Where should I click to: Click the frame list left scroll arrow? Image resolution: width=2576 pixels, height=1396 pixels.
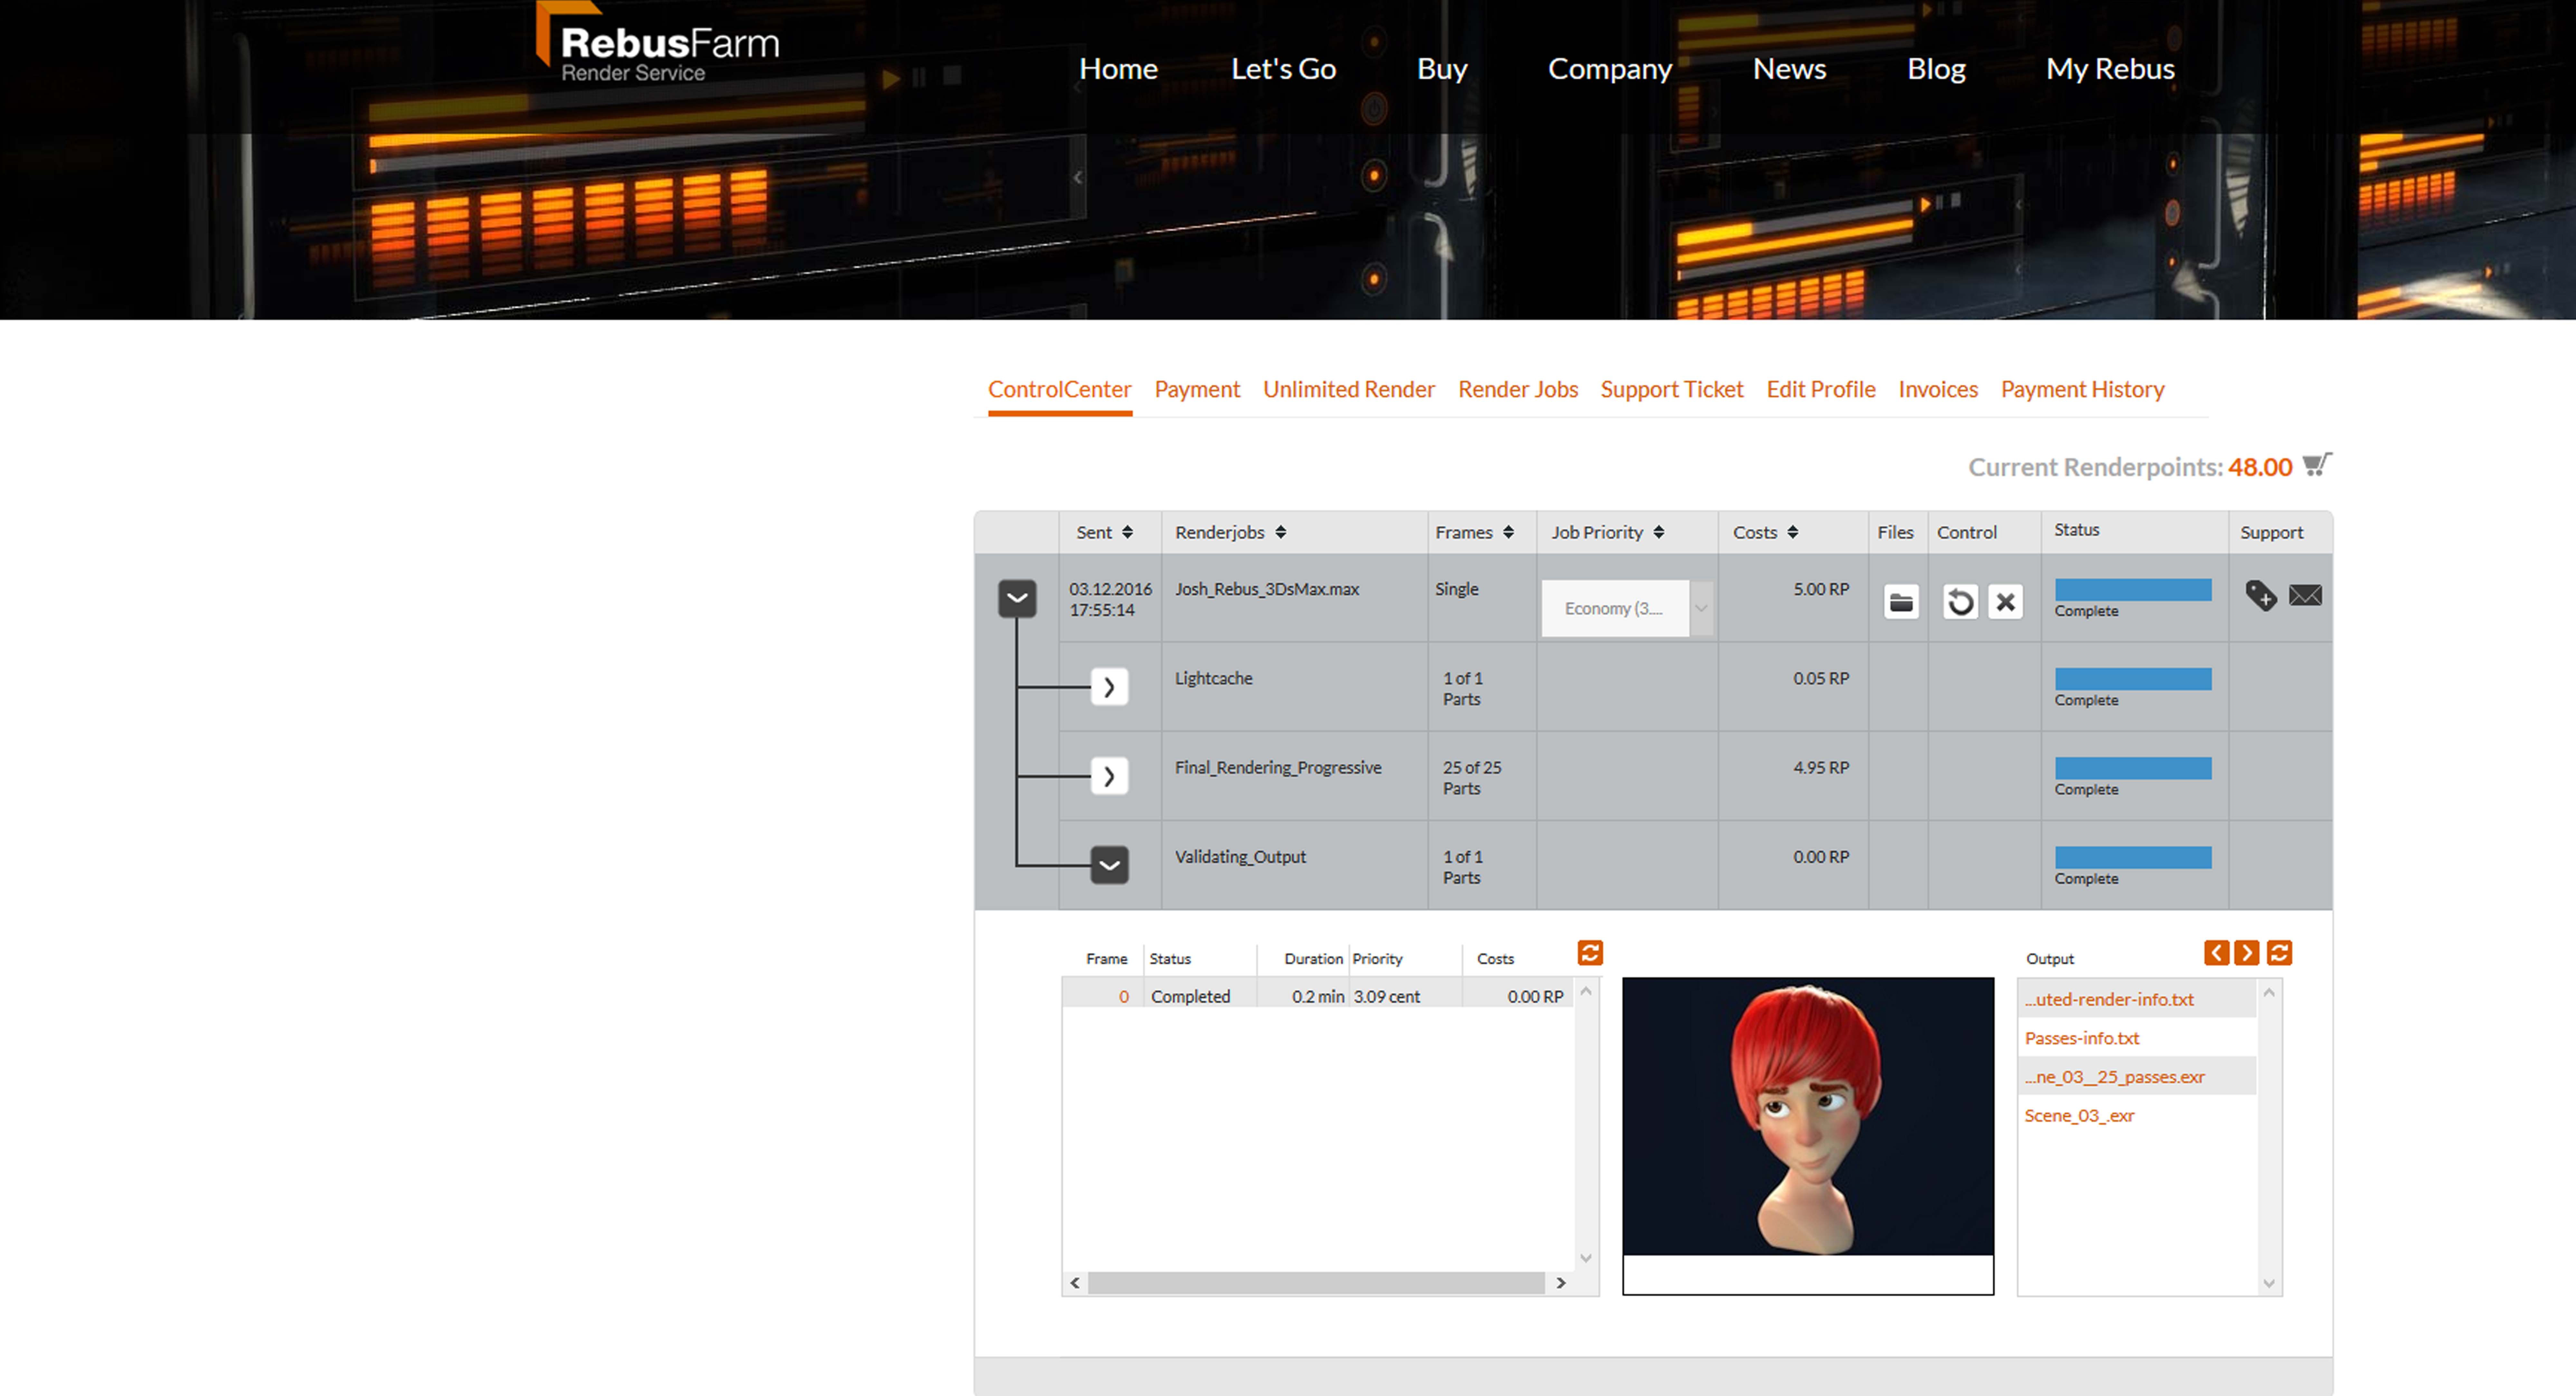click(x=1075, y=1283)
